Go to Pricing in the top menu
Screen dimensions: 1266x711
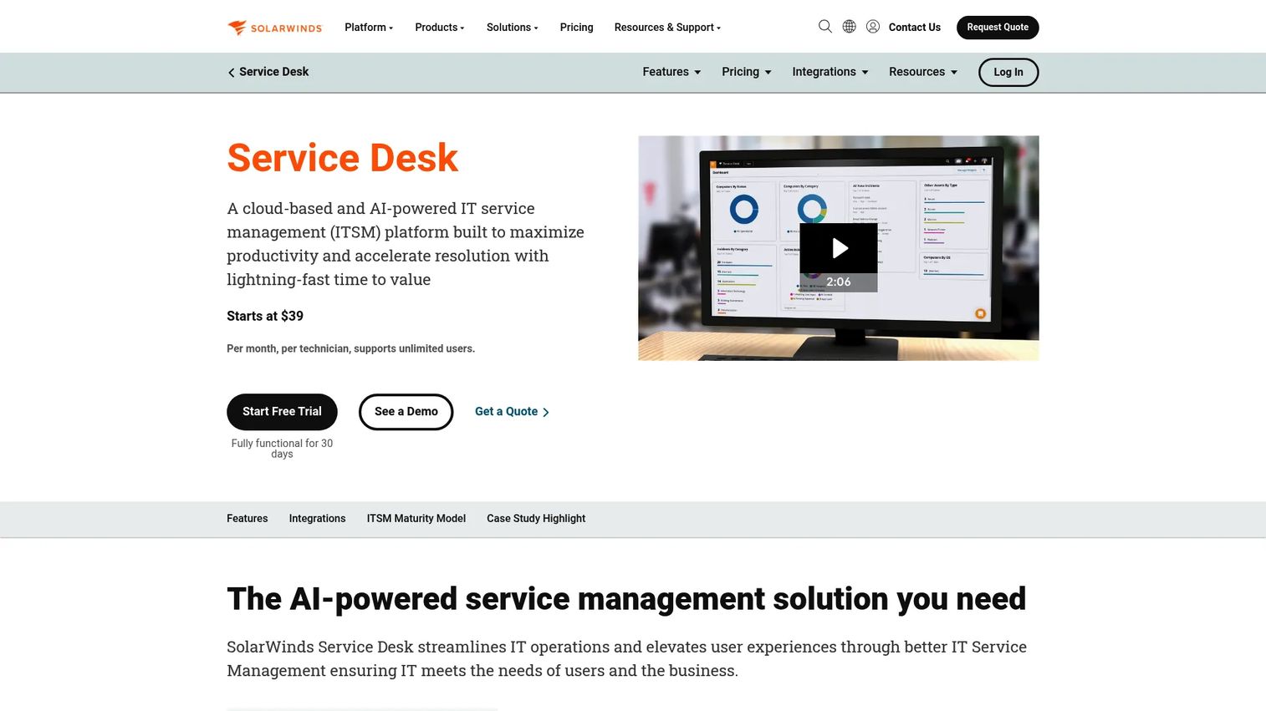[576, 28]
